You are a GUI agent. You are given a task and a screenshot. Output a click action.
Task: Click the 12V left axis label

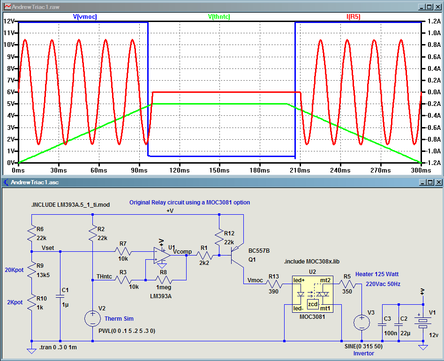click(x=9, y=21)
